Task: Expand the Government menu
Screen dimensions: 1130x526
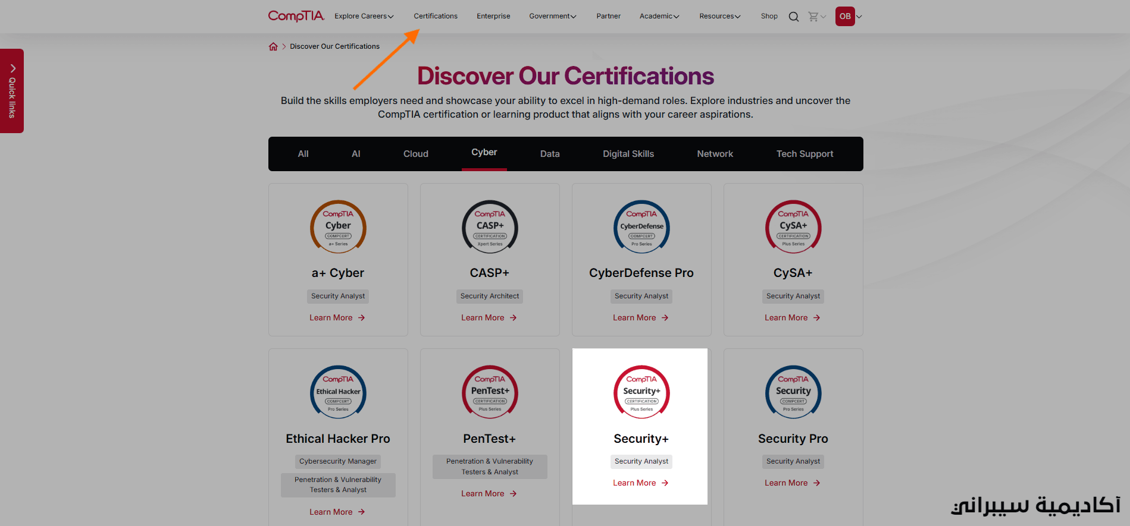Action: click(553, 16)
